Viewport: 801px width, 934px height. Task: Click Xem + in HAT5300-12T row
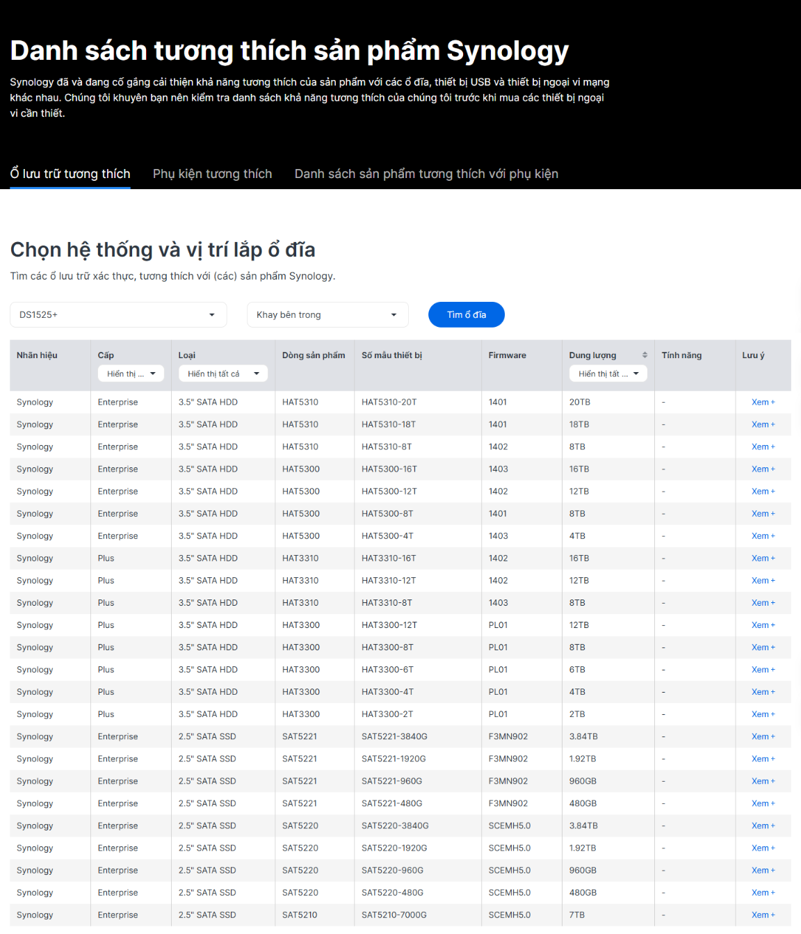(763, 491)
